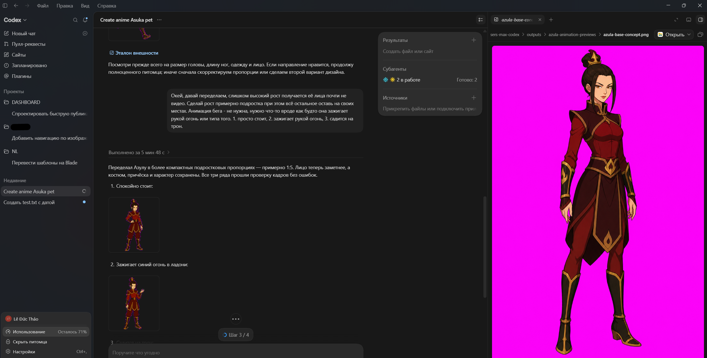
Task: Focus the Поручите что угодно input field
Action: (x=236, y=353)
